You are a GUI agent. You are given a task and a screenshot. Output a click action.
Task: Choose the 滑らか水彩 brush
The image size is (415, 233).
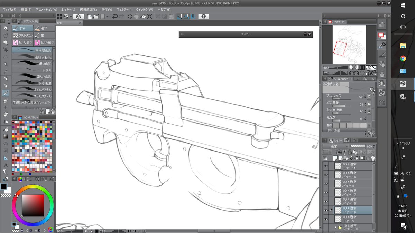(x=32, y=76)
